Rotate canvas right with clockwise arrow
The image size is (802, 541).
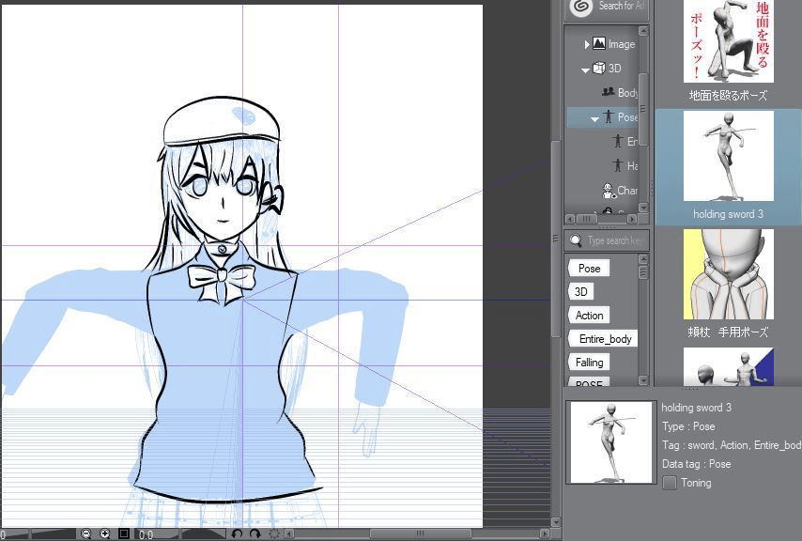[x=254, y=533]
